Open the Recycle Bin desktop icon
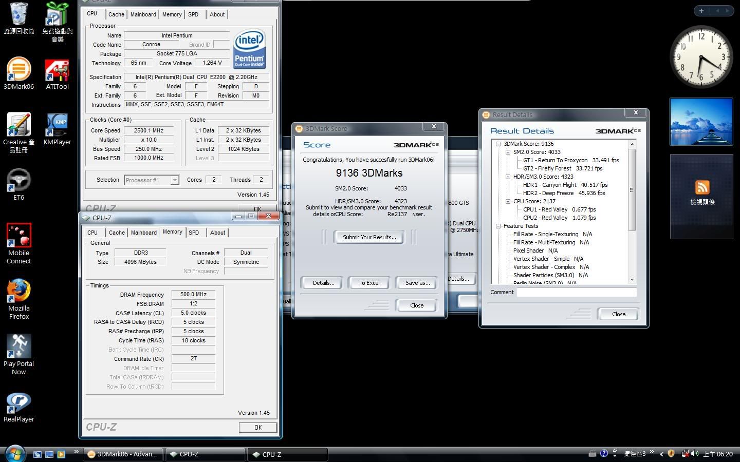 coord(18,18)
